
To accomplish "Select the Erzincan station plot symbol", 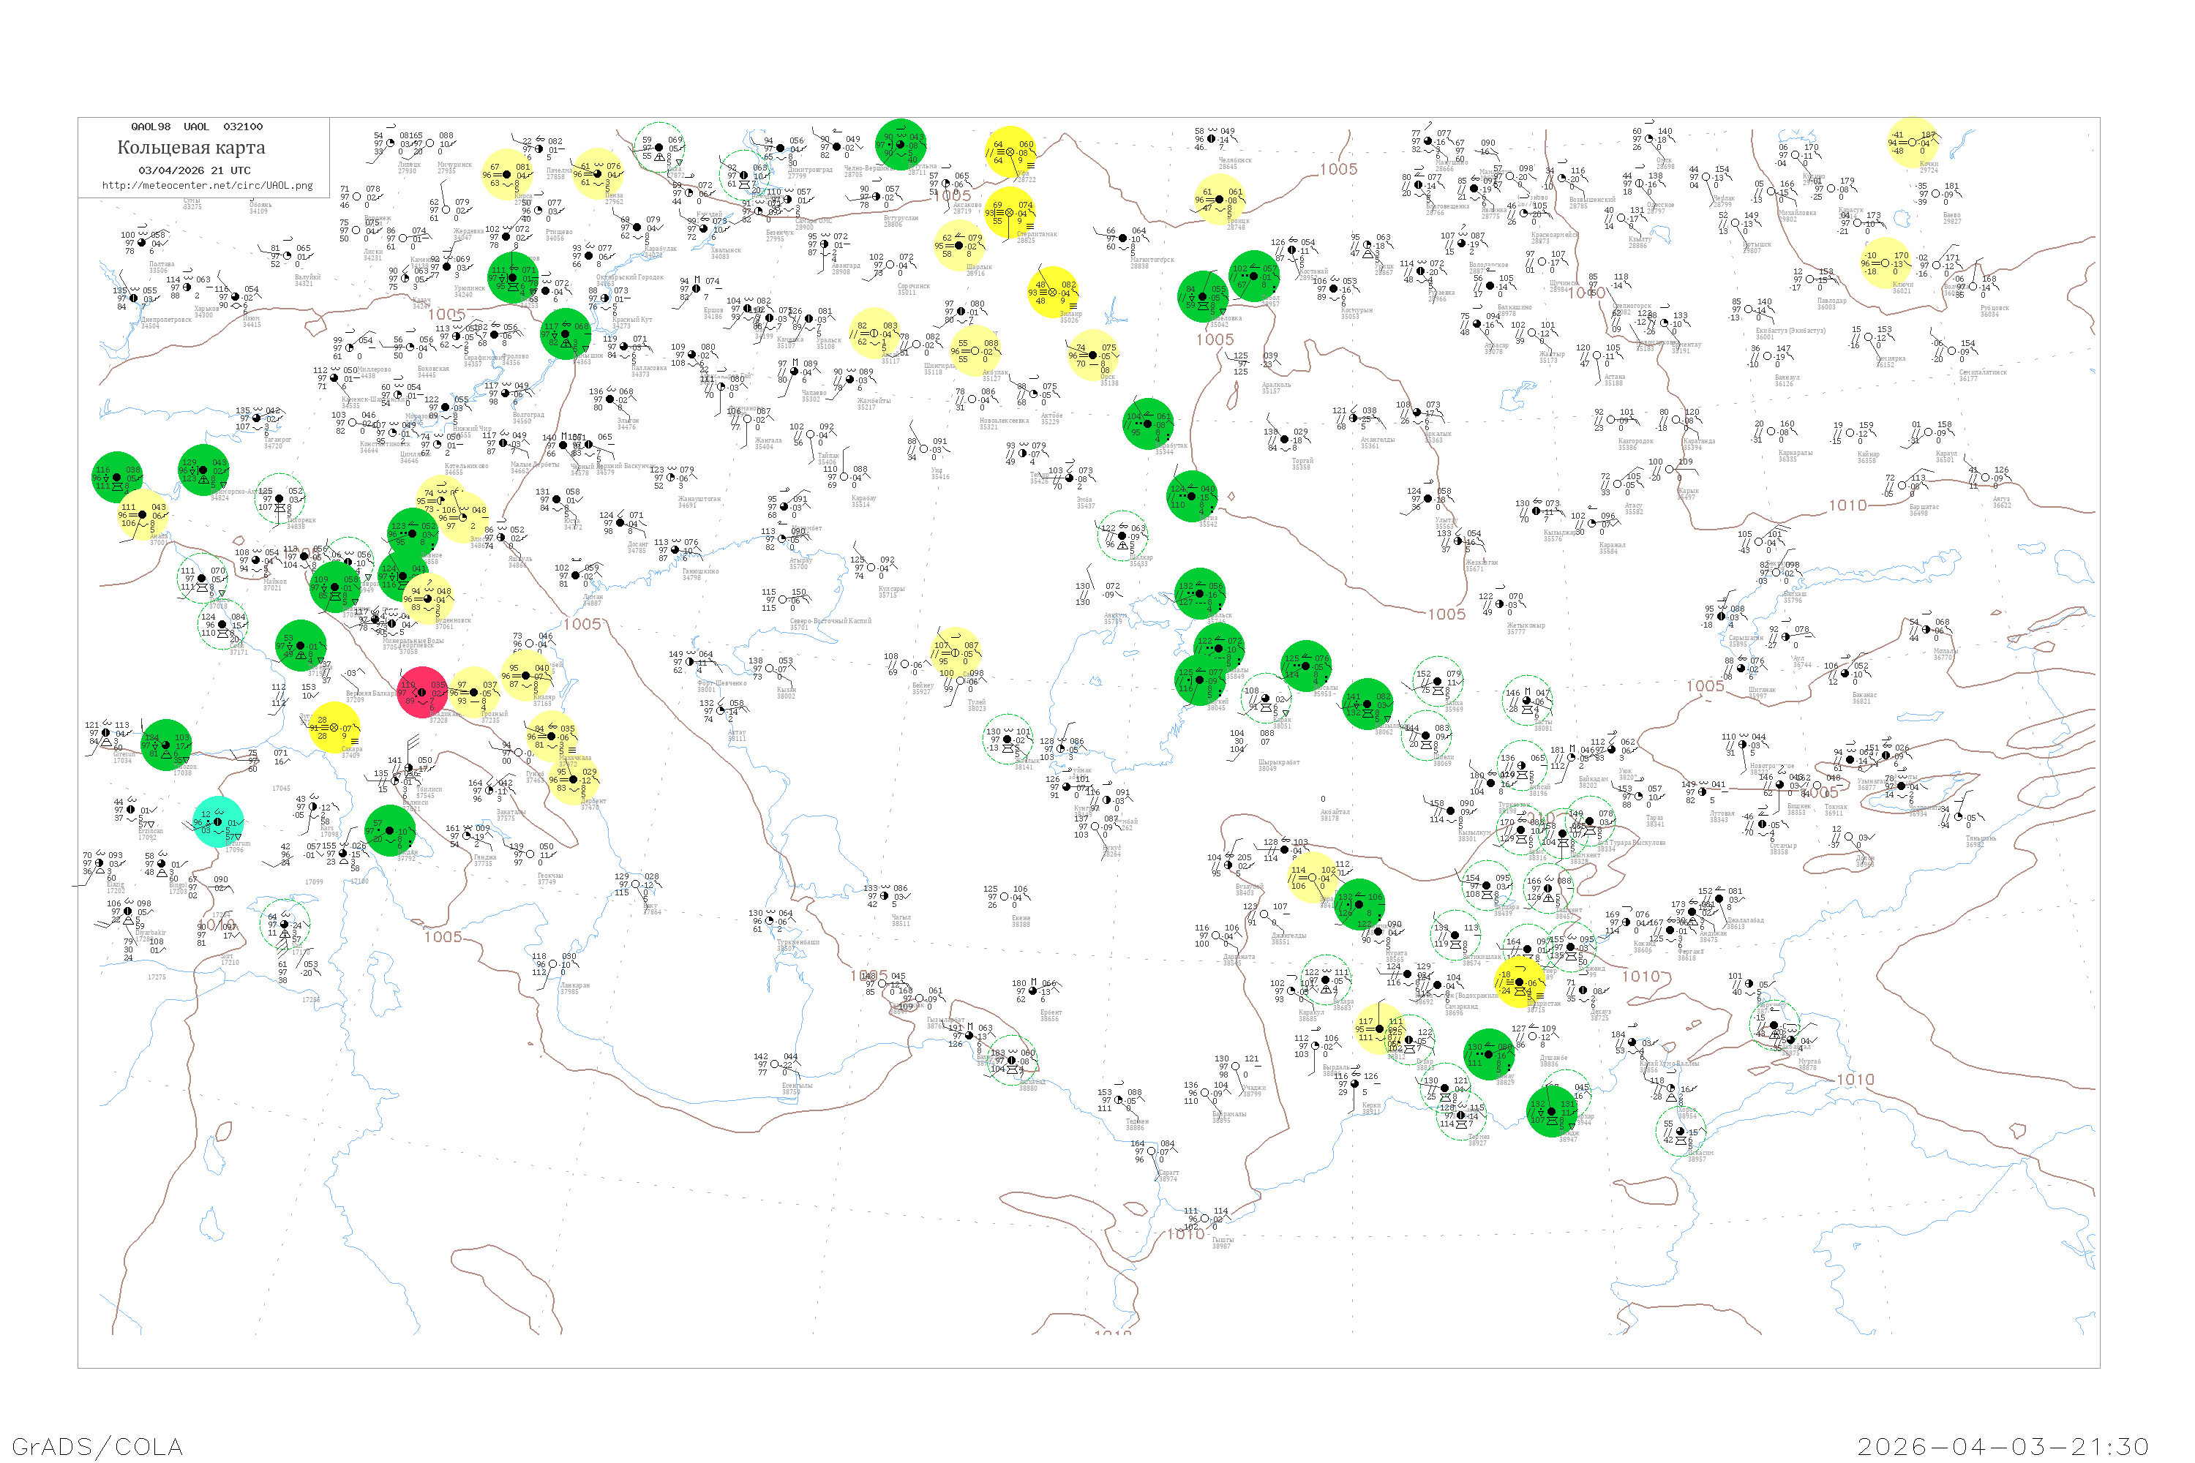I will tap(131, 809).
